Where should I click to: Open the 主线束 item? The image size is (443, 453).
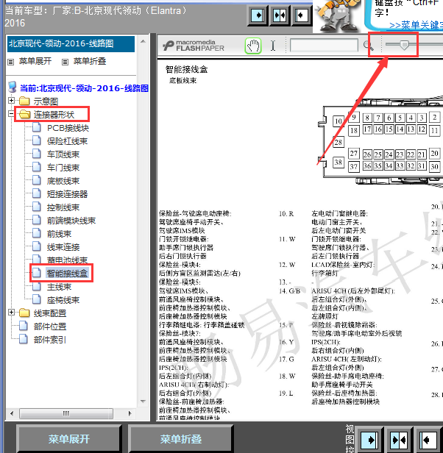59,287
